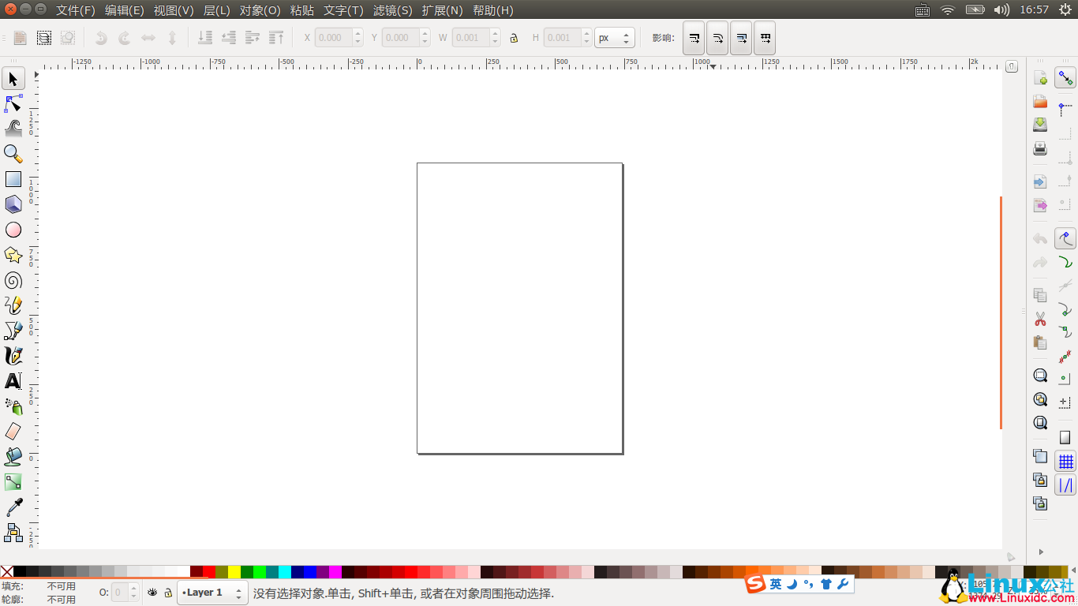The height and width of the screenshot is (606, 1078).
Task: Increase the Y coordinate stepper
Action: 425,33
